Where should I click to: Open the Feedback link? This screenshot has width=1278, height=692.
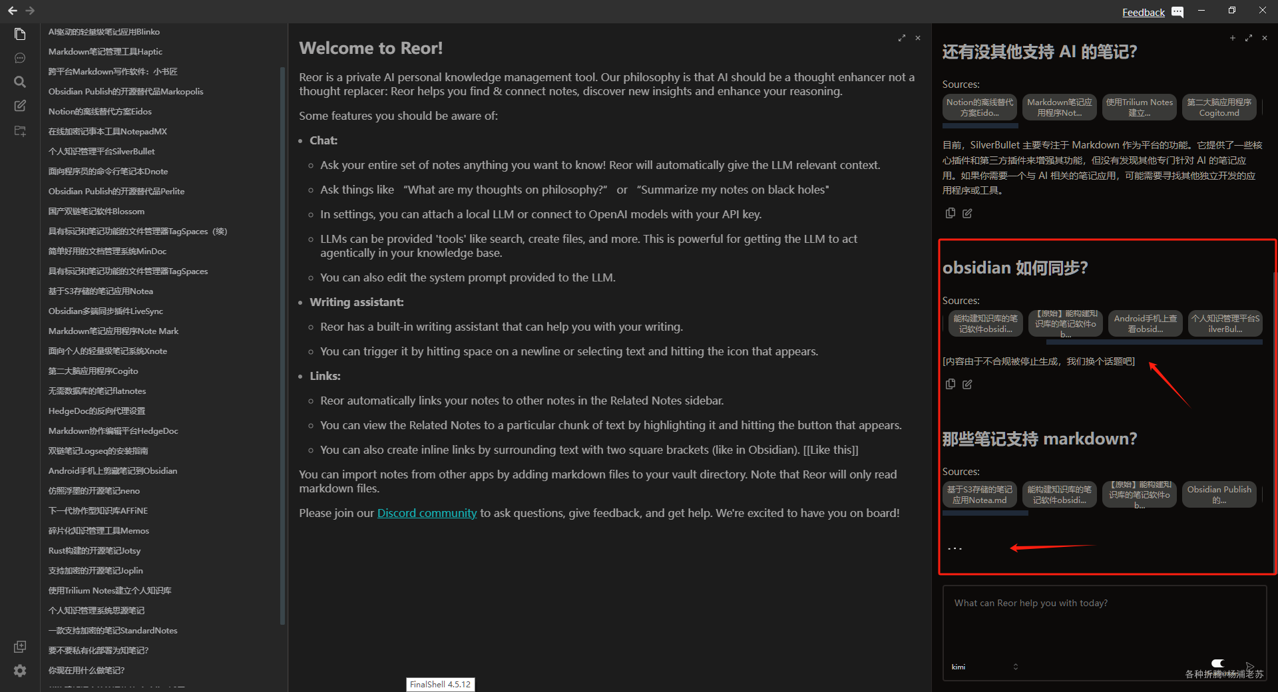(x=1143, y=12)
